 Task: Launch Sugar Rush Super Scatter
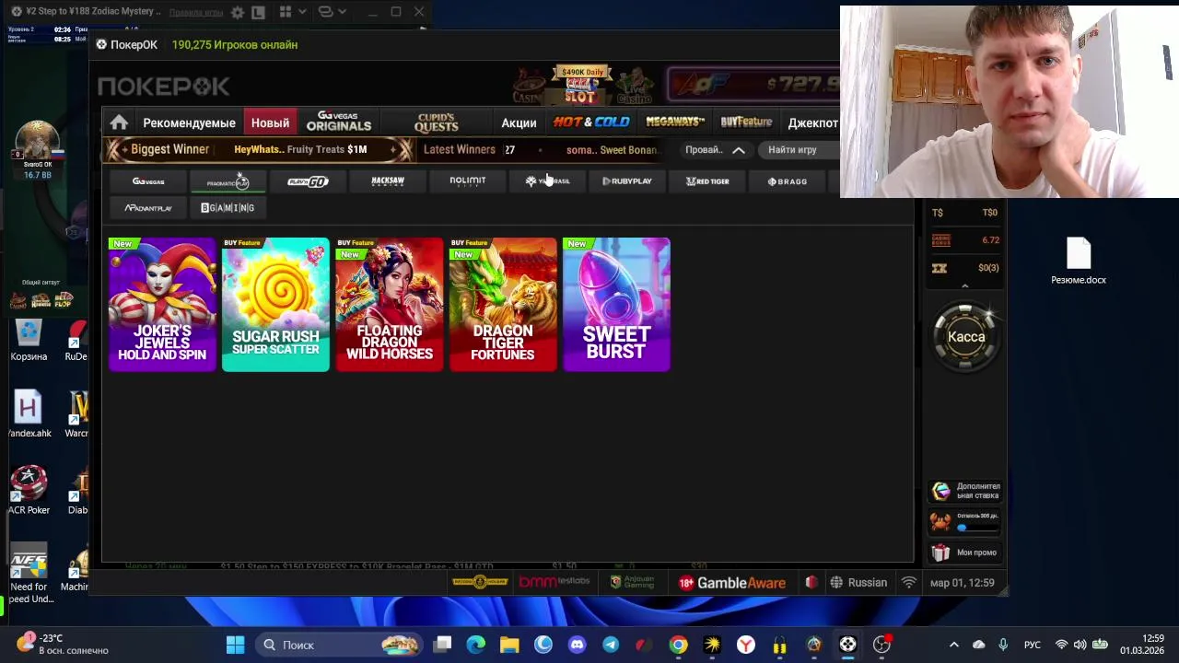click(x=275, y=305)
